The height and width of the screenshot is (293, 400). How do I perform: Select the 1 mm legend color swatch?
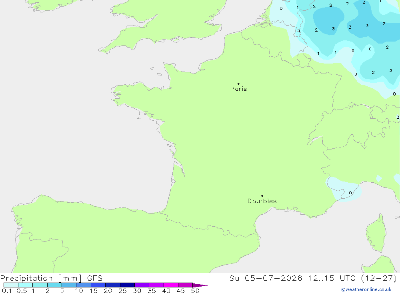point(40,285)
